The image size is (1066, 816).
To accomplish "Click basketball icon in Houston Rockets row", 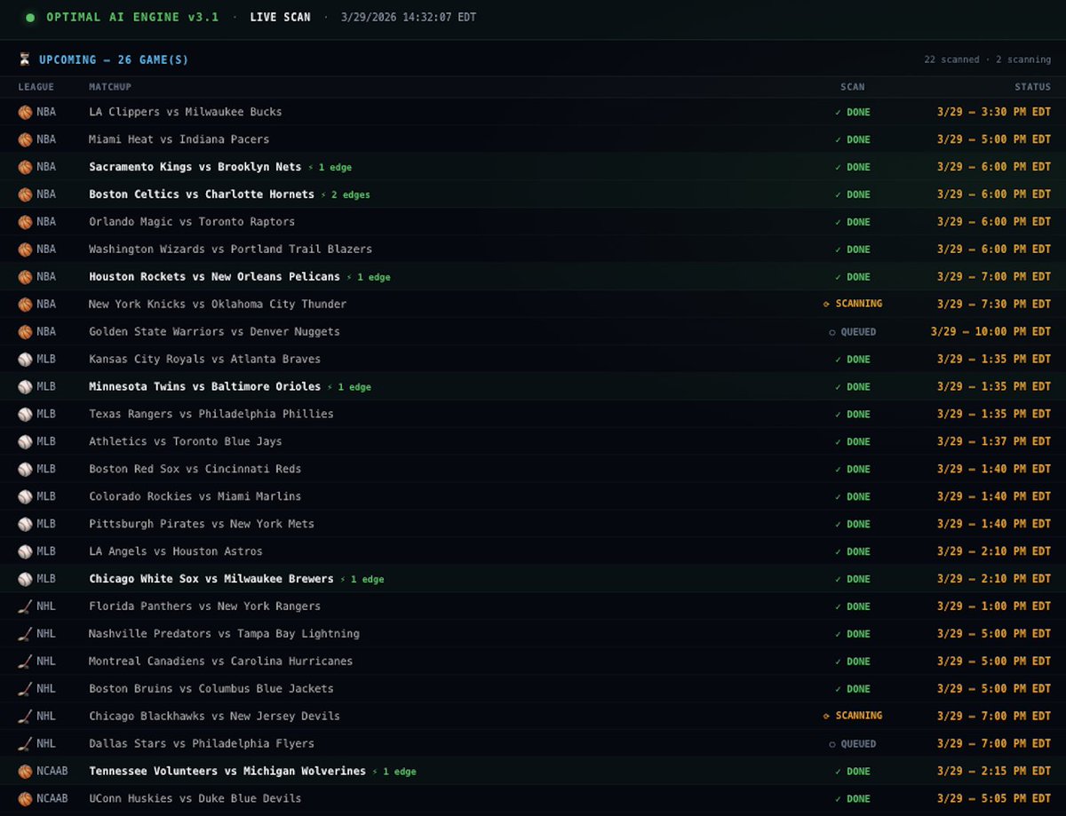I will pos(25,277).
